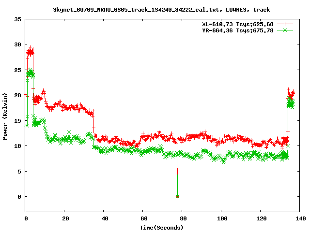Click the Power (Kelvin) y-axis label
This screenshot has height=232, width=310.
click(5, 116)
